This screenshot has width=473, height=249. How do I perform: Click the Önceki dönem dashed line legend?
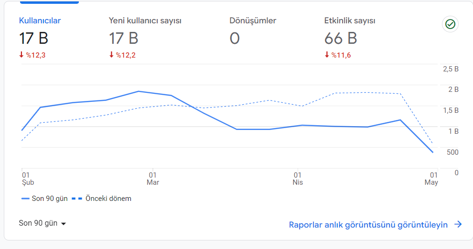coord(102,199)
